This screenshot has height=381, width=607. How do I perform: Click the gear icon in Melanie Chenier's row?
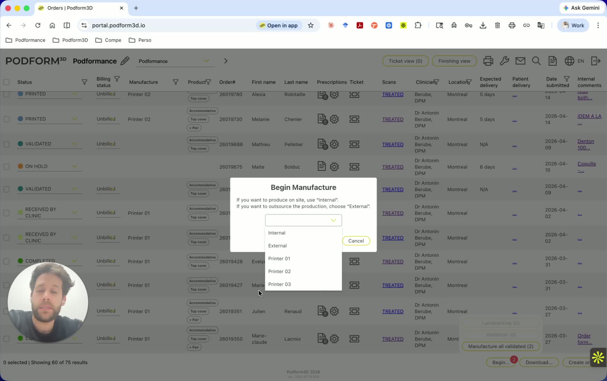pos(334,119)
